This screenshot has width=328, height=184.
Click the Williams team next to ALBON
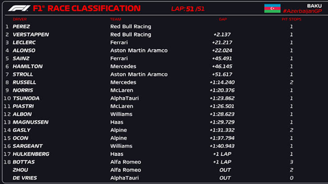(x=121, y=114)
